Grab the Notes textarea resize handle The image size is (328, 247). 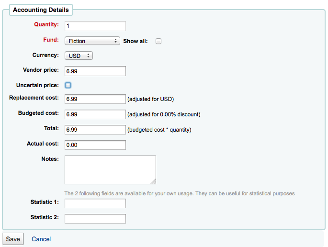tap(154, 182)
